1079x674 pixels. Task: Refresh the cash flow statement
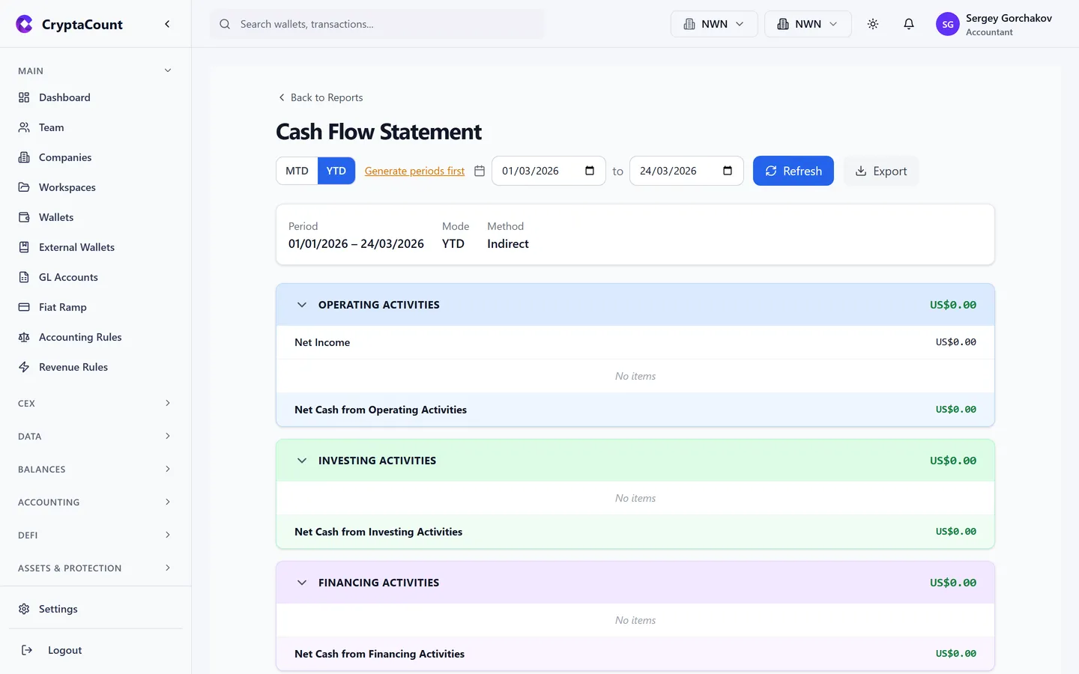click(794, 171)
